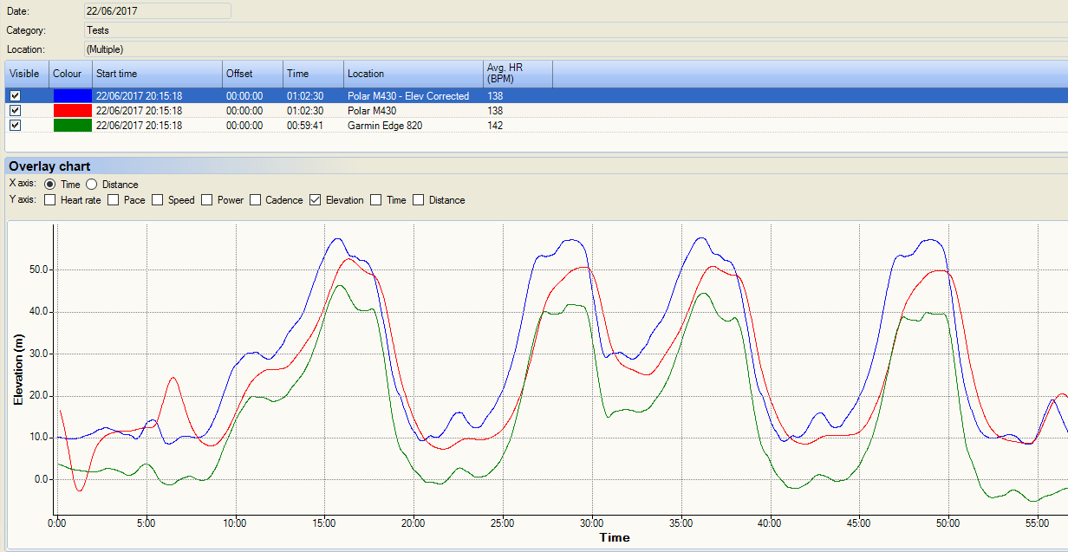Image resolution: width=1068 pixels, height=552 pixels.
Task: Enable Pace checkbox on Y axis
Action: click(114, 200)
